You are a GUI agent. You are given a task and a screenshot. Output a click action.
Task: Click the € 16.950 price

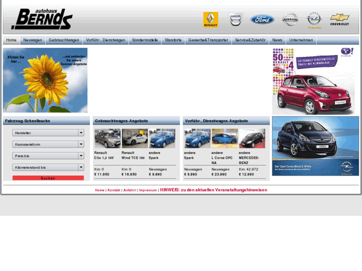pos(129,175)
